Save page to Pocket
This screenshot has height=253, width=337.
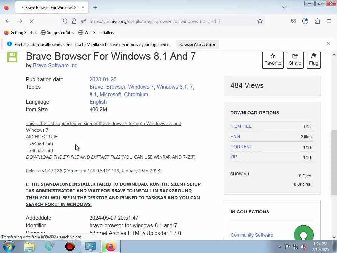[293, 21]
